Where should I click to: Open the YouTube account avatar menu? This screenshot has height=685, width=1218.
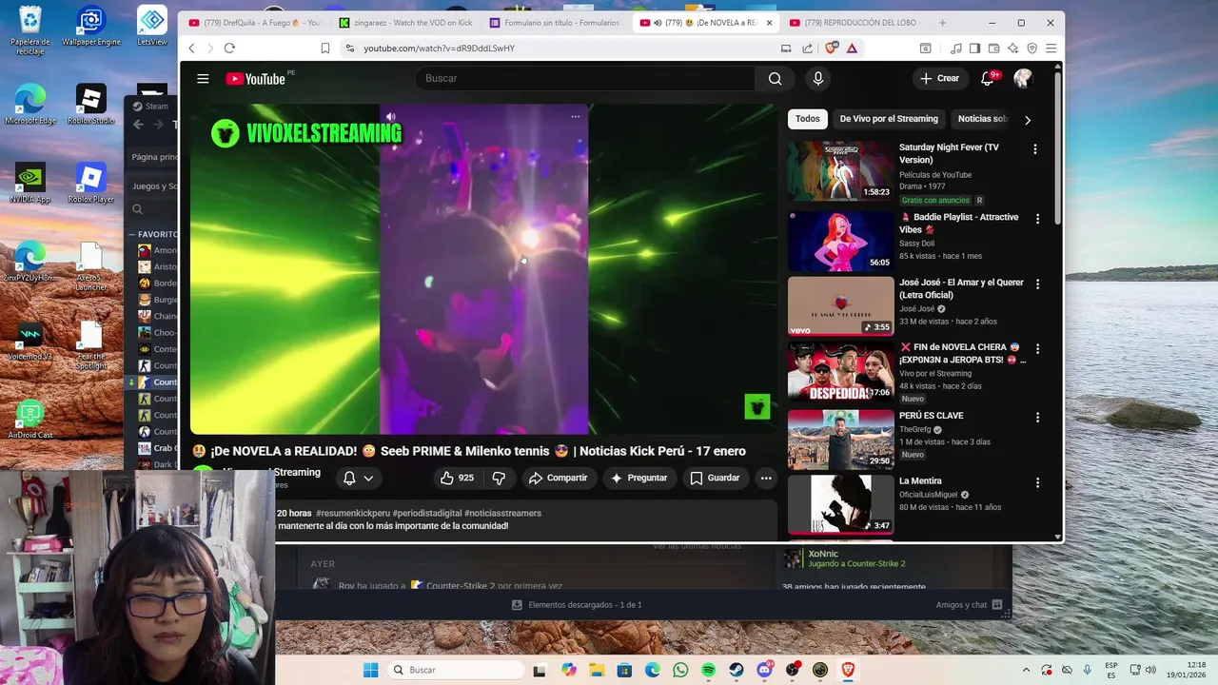coord(1023,79)
